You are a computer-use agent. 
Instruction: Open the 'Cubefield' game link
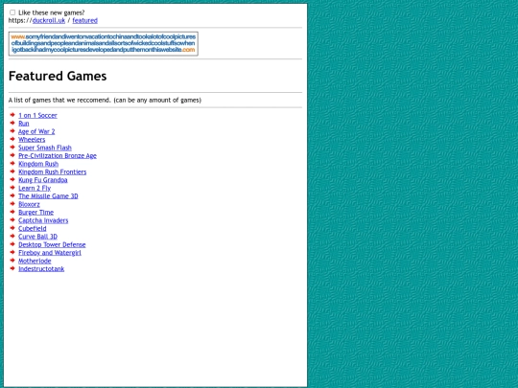point(33,229)
